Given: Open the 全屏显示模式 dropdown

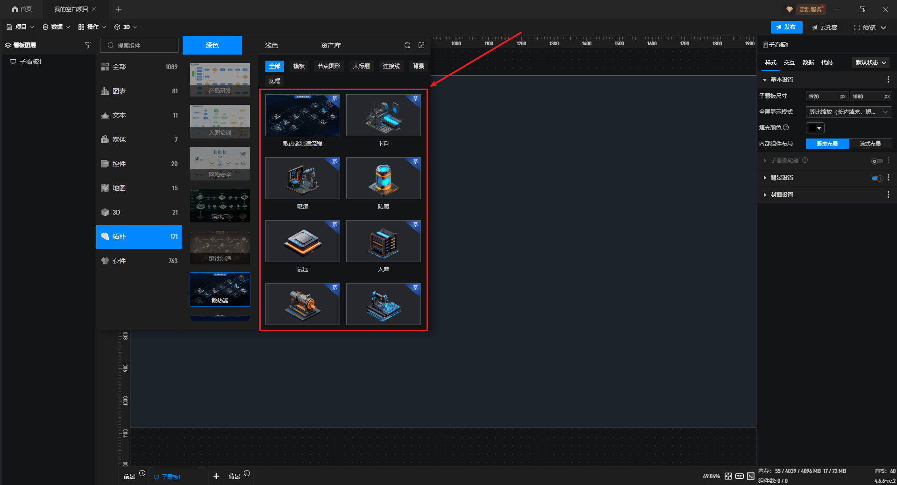Looking at the screenshot, I should point(849,112).
